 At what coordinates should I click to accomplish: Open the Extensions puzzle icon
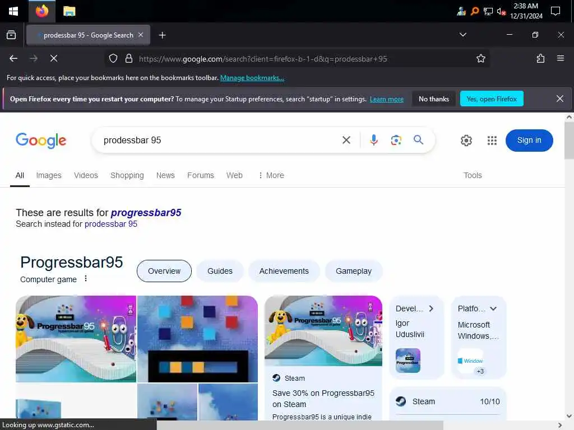(540, 58)
